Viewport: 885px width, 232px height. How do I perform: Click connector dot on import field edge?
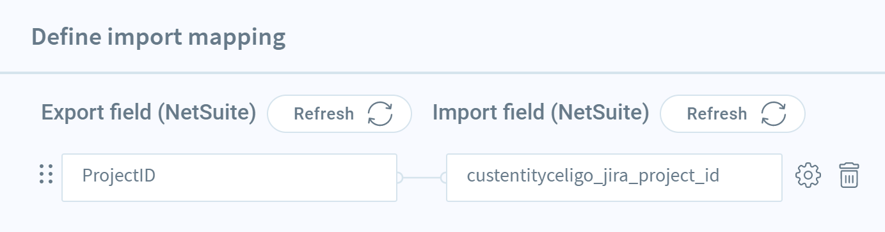444,178
